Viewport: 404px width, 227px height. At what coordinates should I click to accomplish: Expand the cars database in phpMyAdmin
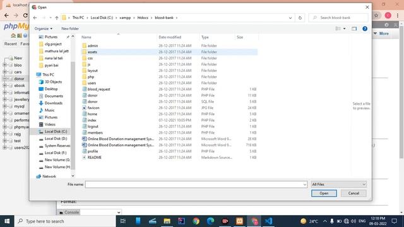pos(4,72)
